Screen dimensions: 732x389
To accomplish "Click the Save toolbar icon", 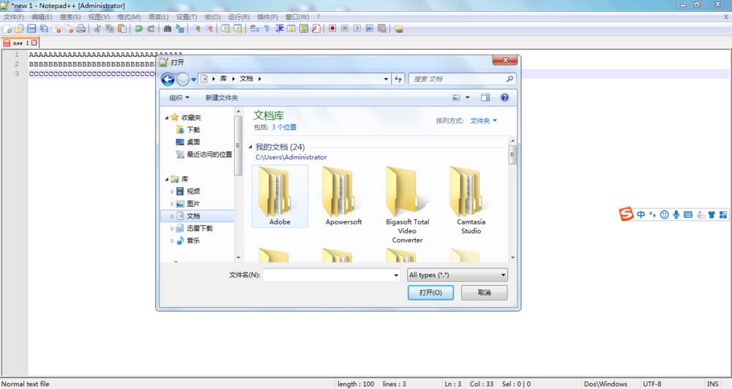I will 31,29.
